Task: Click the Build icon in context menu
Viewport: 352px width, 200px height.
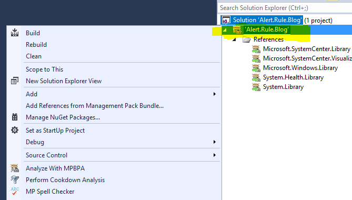Action: [x=15, y=33]
